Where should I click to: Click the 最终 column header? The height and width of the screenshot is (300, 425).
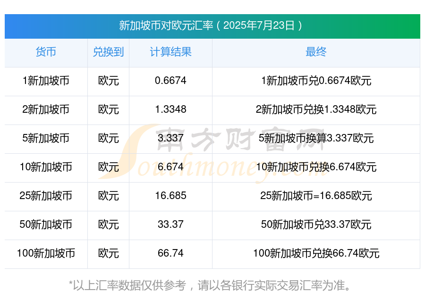point(316,52)
